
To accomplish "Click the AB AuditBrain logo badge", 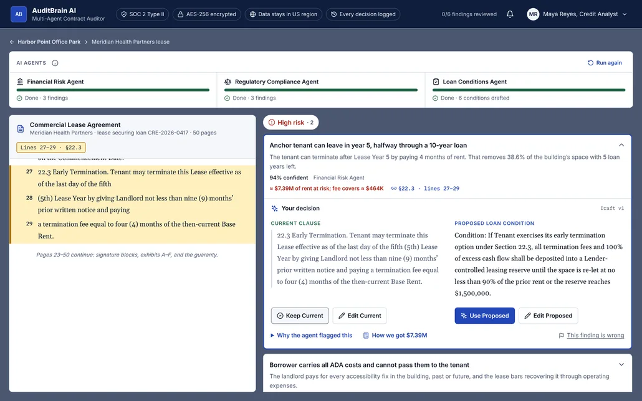I will pos(19,14).
